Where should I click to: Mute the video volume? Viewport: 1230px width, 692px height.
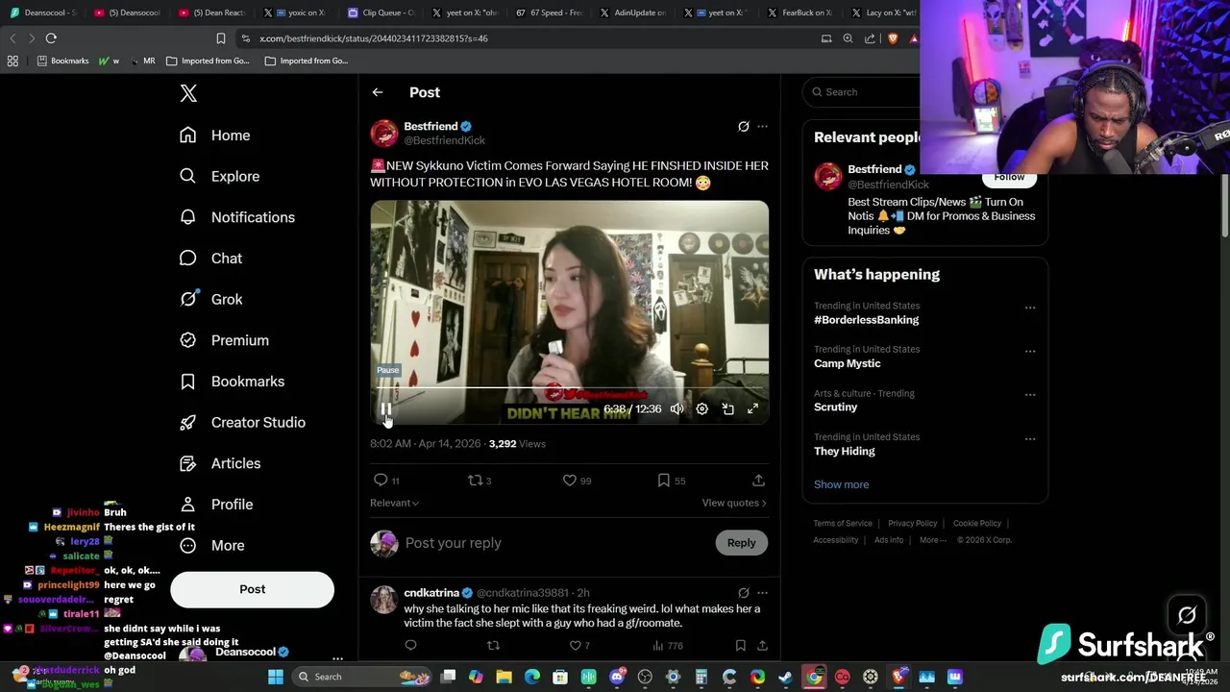pyautogui.click(x=676, y=409)
